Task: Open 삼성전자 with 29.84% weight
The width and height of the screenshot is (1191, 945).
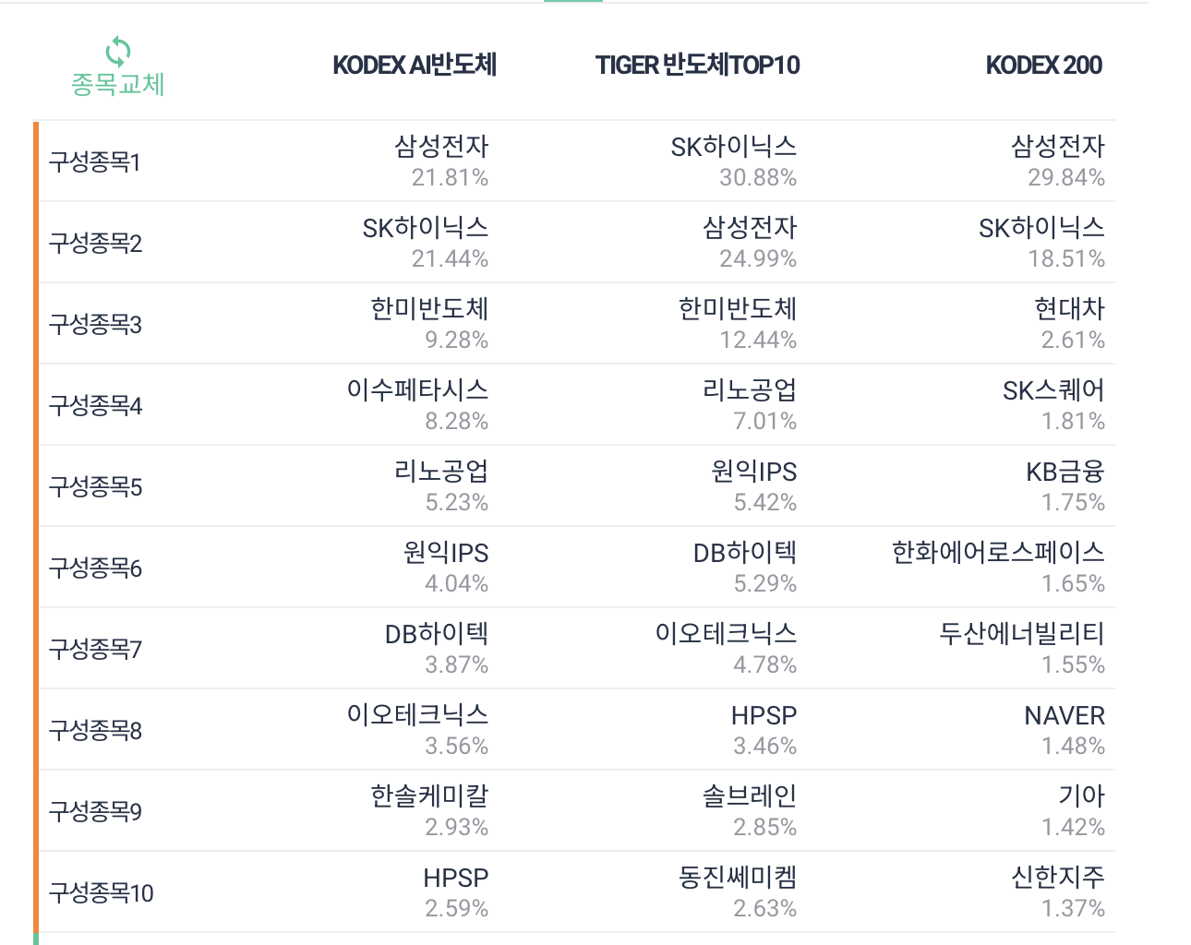Action: tap(1057, 147)
